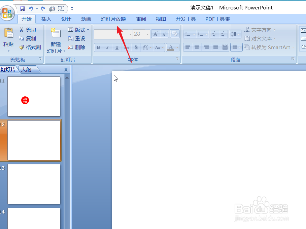Distribute text evenly
306x229 pixels.
225,47
